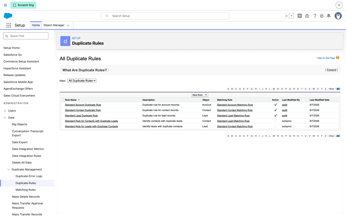Open Standard Rule for Leads with Duplicate Contacts
This screenshot has width=346, height=216.
(x=91, y=127)
